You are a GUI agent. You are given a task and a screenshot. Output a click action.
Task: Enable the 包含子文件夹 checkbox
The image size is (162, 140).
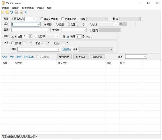42,19
